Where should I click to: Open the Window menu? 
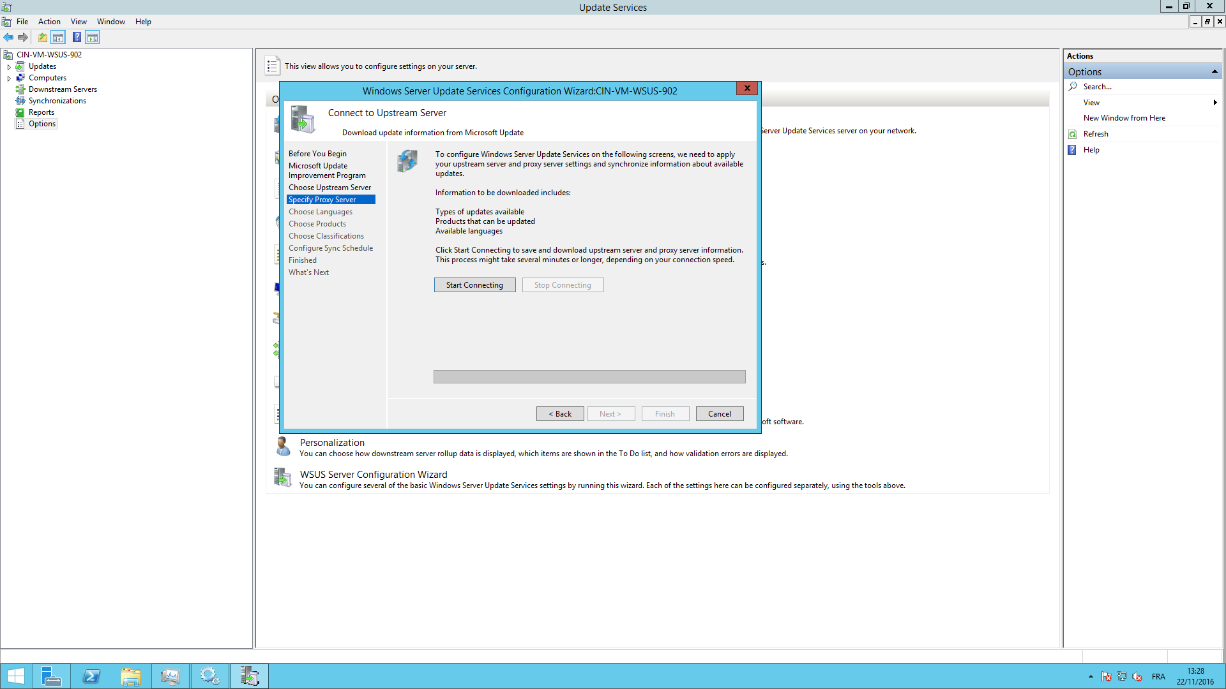[x=111, y=22]
